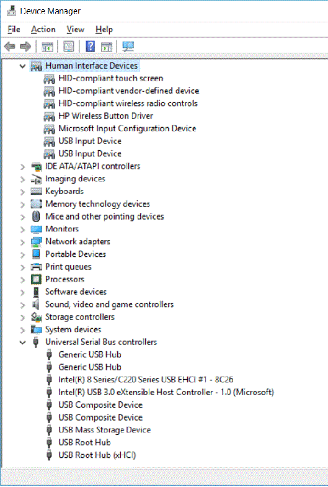The height and width of the screenshot is (487, 328).
Task: Expand the Keyboards category
Action: 22,192
